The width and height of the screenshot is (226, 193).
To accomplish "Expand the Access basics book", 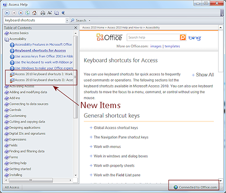I will 16,33.
